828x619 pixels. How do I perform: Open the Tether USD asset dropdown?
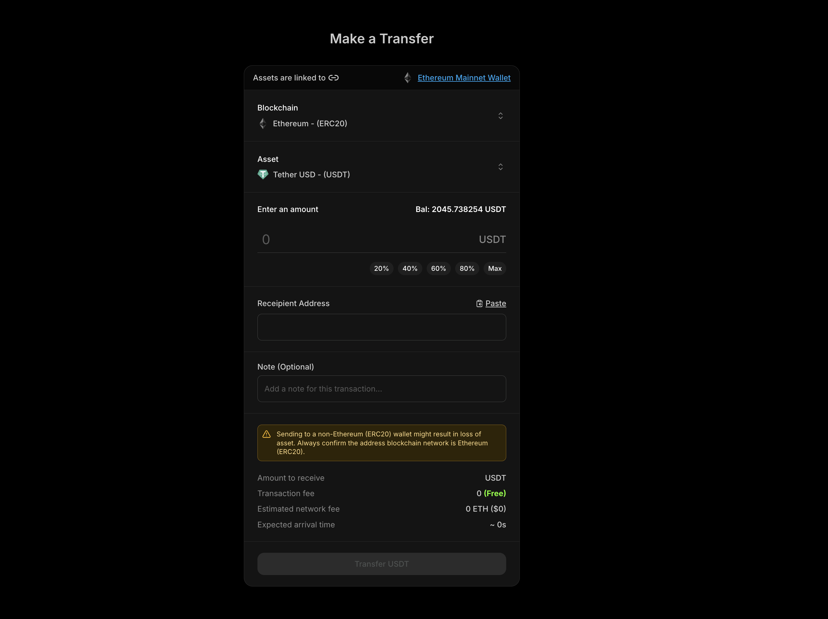click(x=382, y=167)
